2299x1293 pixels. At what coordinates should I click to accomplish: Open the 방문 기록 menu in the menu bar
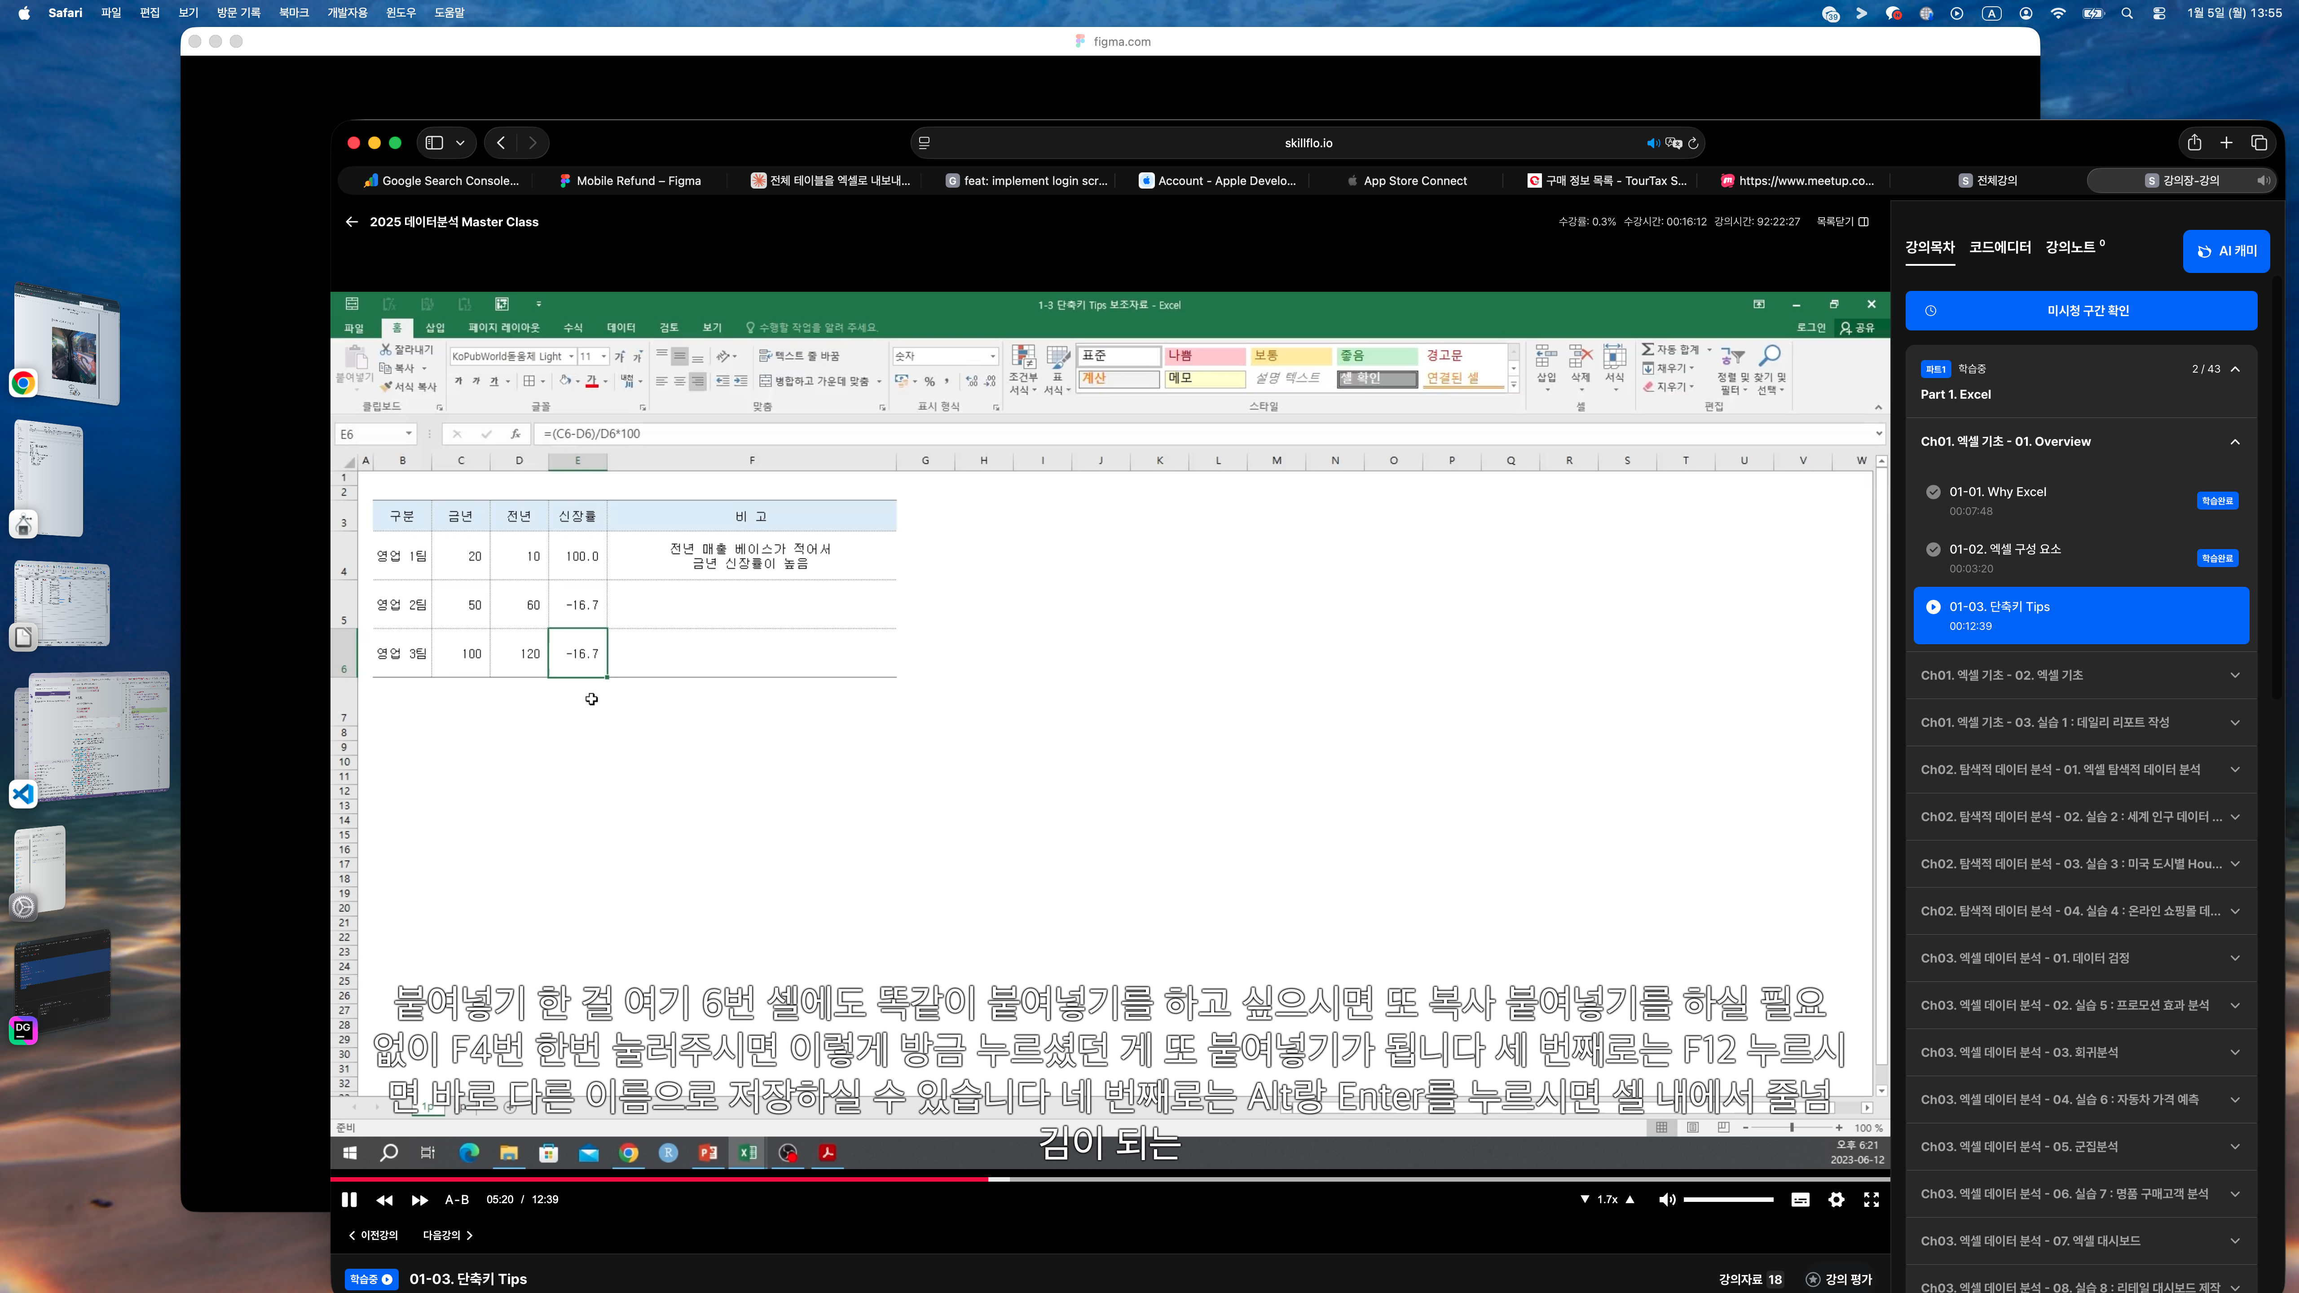(238, 13)
